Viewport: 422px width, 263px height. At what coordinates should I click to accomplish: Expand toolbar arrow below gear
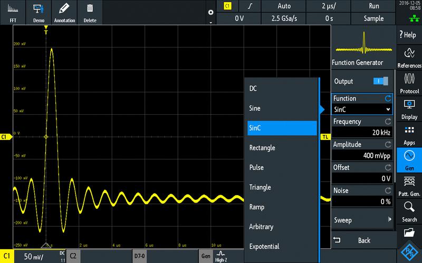pyautogui.click(x=210, y=23)
